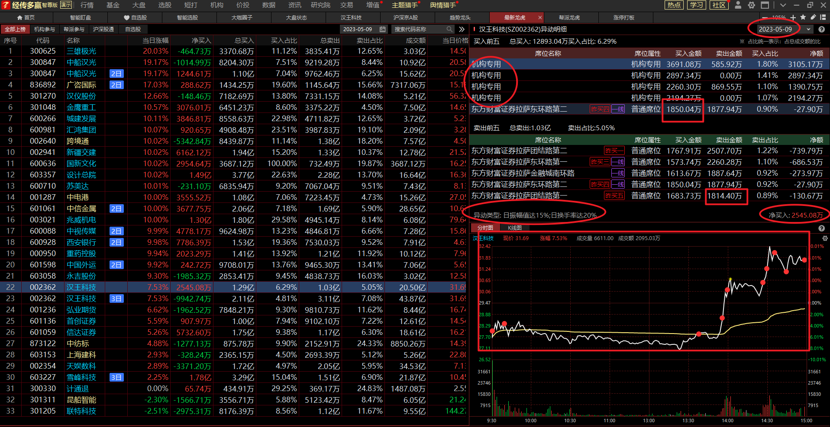Open the 自选股 heart tab
Viewport: 830px width, 427px height.
pyautogui.click(x=136, y=17)
